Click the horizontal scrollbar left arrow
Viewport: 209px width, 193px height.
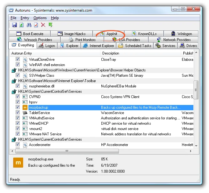click(13, 151)
